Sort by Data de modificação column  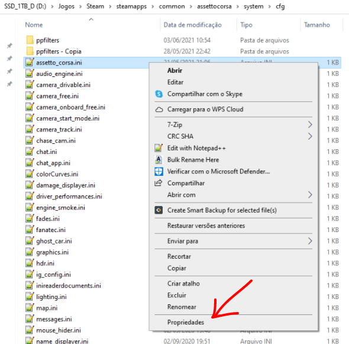click(192, 25)
